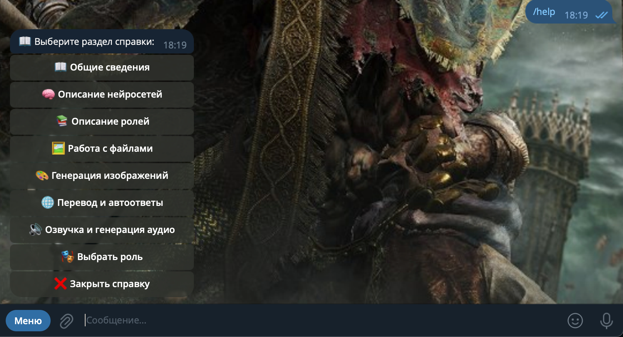623x337 pixels.
Task: Close help via Закрыть справку
Action: pyautogui.click(x=102, y=284)
